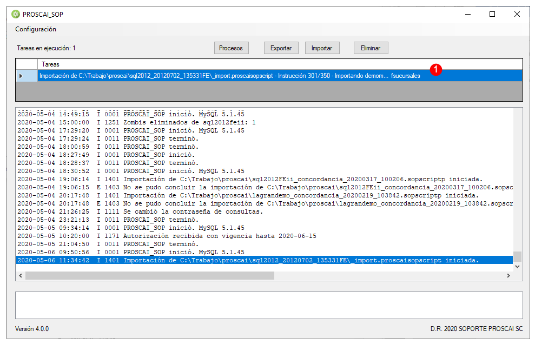Select the Tareas column header
This screenshot has width=535, height=344.
(x=280, y=64)
